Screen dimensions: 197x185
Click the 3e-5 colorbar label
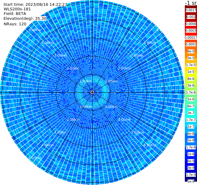click(x=191, y=58)
